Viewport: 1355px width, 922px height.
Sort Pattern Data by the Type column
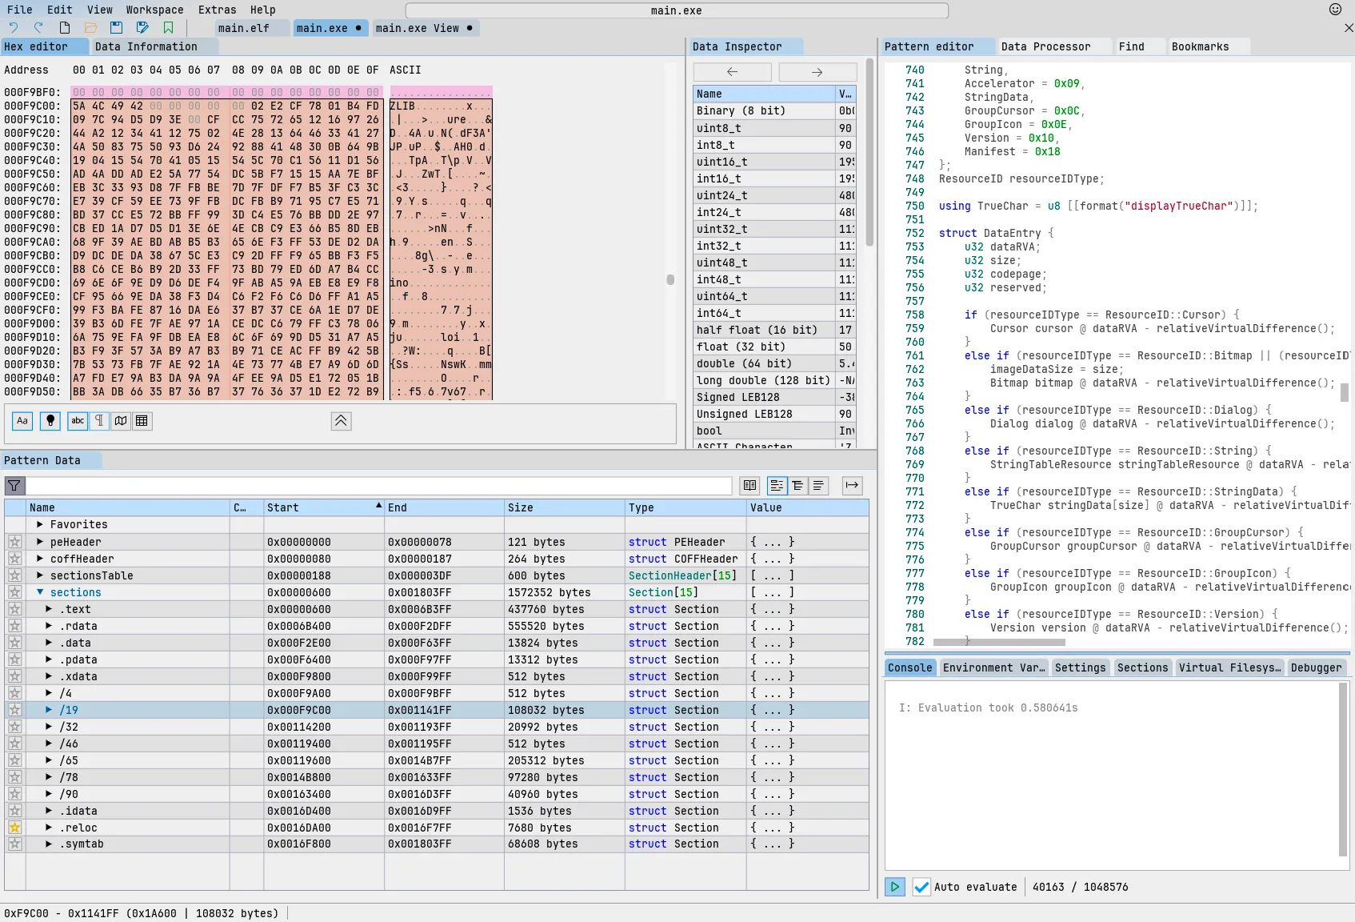685,507
